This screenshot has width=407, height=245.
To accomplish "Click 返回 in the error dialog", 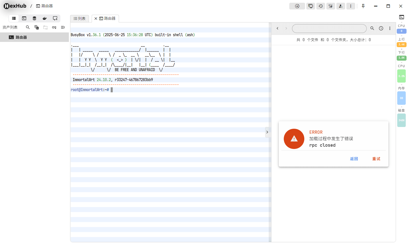I will pos(354,159).
